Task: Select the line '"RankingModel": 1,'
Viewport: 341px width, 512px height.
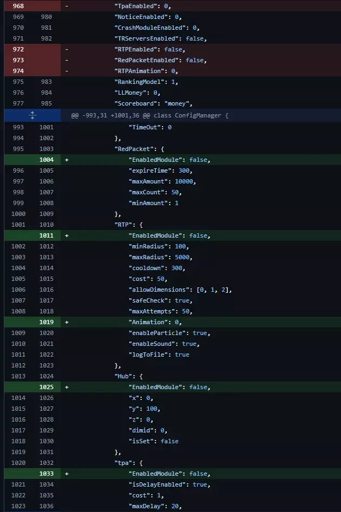Action: (x=146, y=82)
